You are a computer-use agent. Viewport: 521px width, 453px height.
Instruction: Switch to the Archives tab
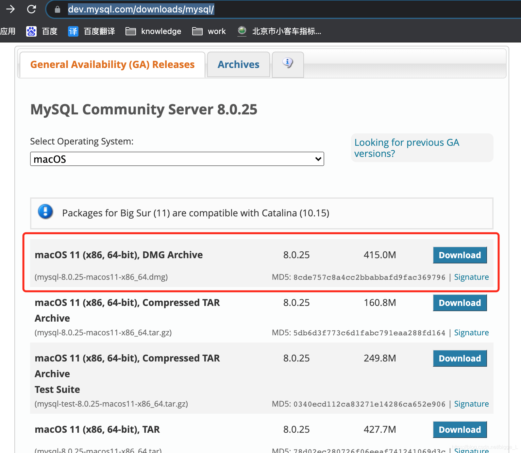[239, 65]
